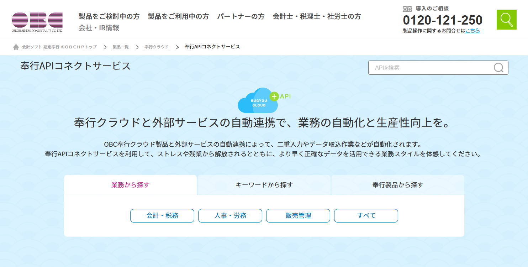Open the green site search magnifier button

click(506, 20)
